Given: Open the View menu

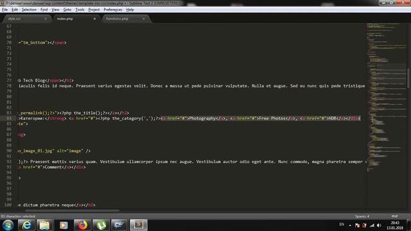Looking at the screenshot, I should pyautogui.click(x=55, y=10).
